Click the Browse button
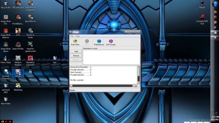The image size is (219, 123). coord(76,56)
